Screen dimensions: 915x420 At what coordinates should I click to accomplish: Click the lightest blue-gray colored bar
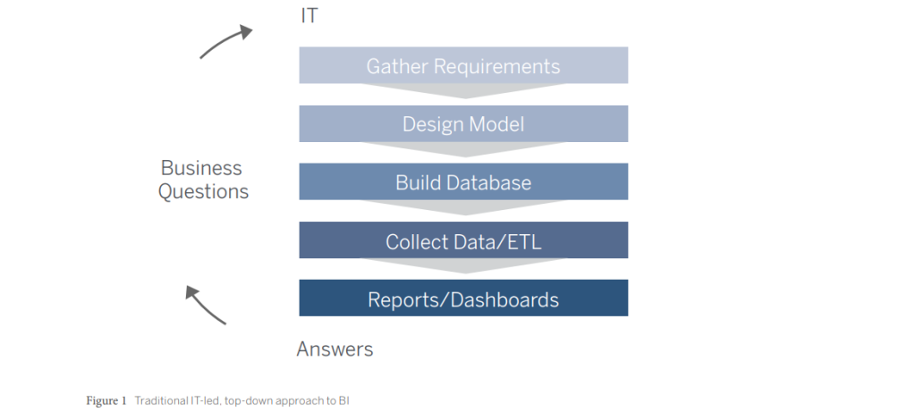[463, 65]
